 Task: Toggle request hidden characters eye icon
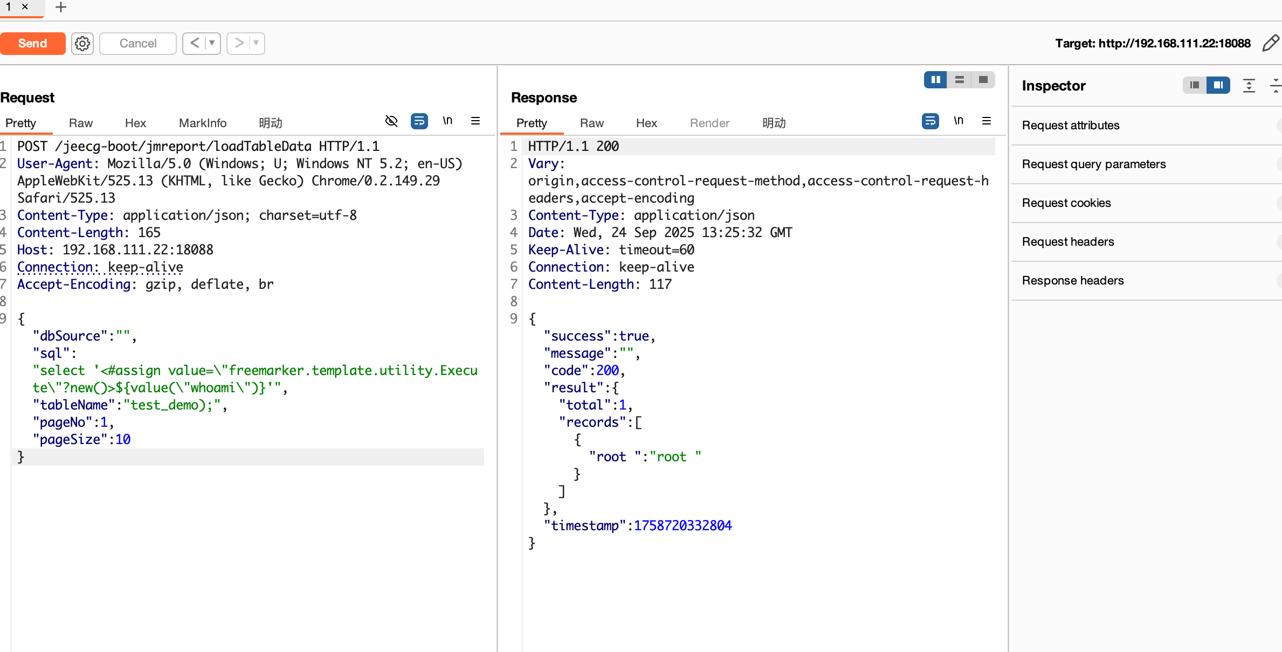[x=391, y=121]
